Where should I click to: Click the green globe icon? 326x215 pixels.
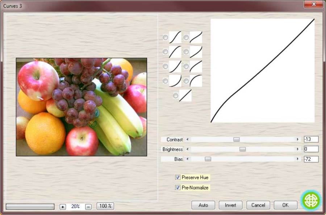tap(311, 200)
